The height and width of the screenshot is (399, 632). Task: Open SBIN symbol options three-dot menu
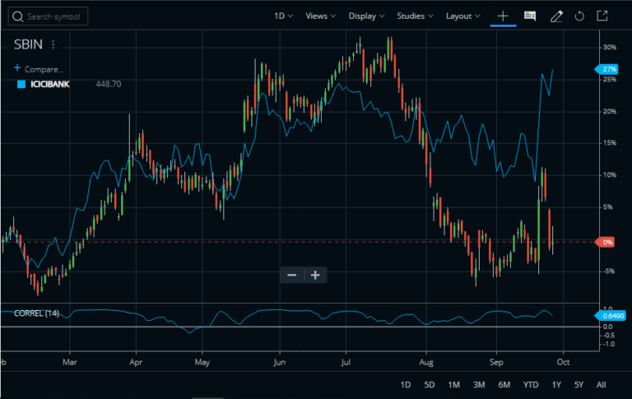point(53,44)
